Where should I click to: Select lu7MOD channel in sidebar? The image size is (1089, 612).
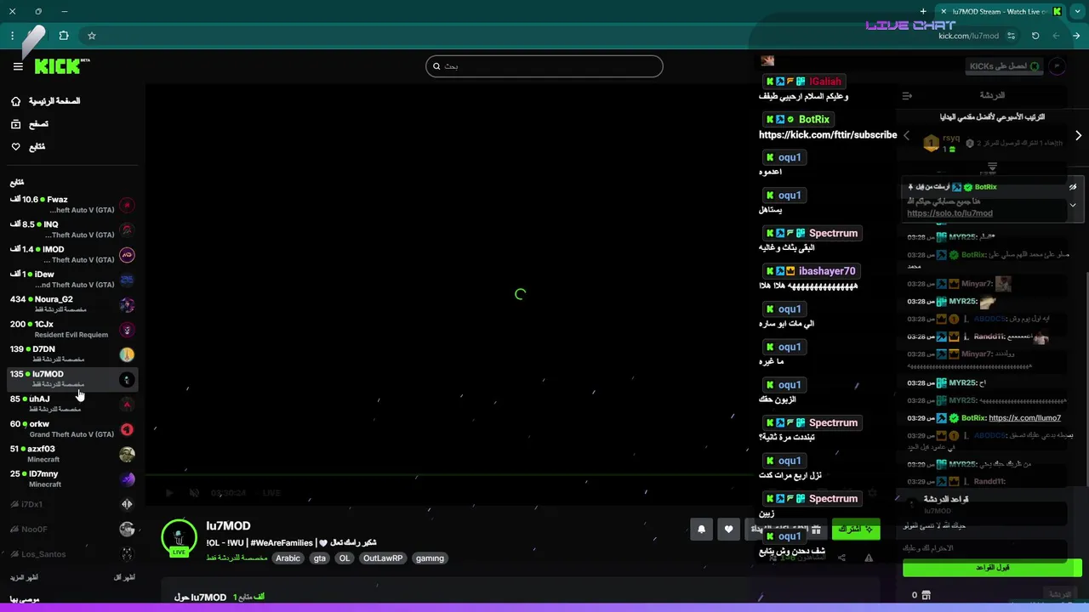tap(71, 379)
